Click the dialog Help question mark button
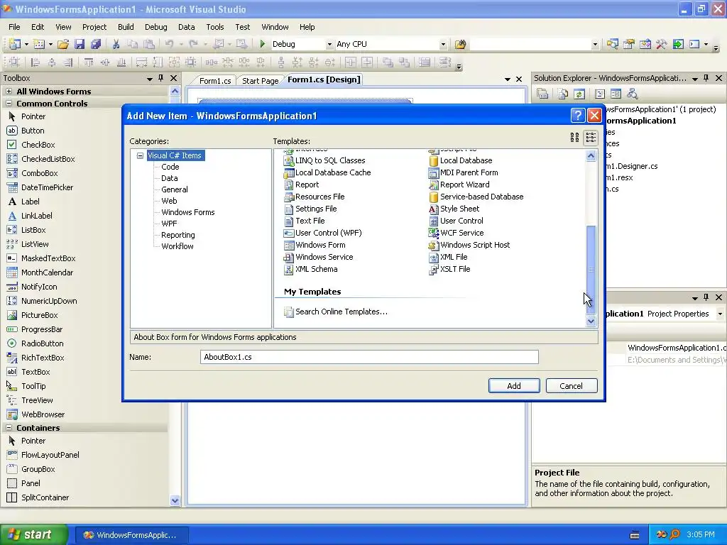 [x=578, y=116]
